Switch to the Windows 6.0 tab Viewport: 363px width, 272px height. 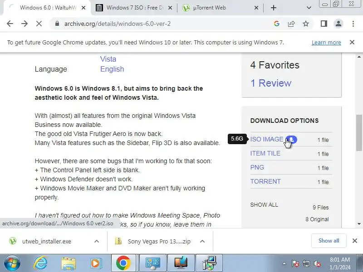pos(46,8)
